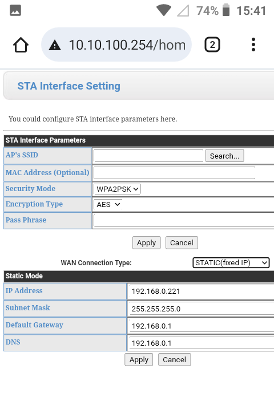
Task: Click the DNS label
Action: pos(13,342)
